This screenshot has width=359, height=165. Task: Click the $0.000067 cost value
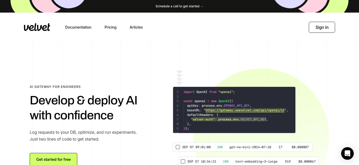pyautogui.click(x=307, y=161)
